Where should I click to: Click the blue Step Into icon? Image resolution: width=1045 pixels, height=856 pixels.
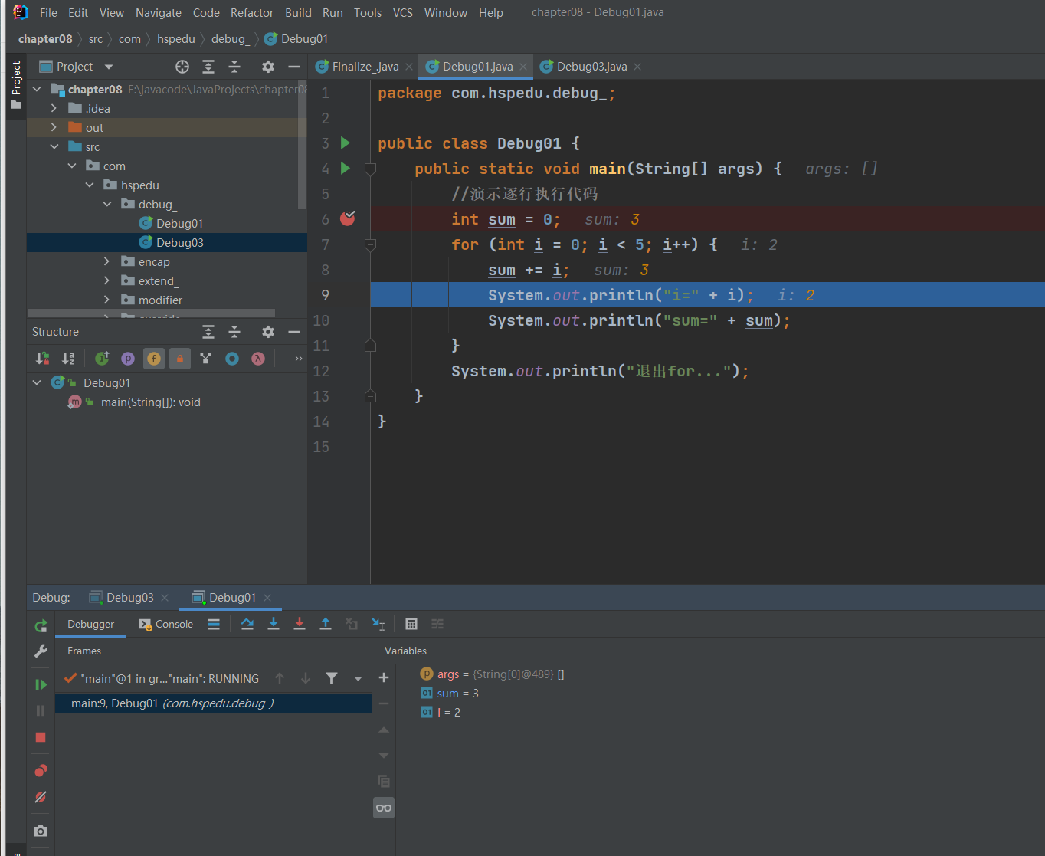[273, 624]
